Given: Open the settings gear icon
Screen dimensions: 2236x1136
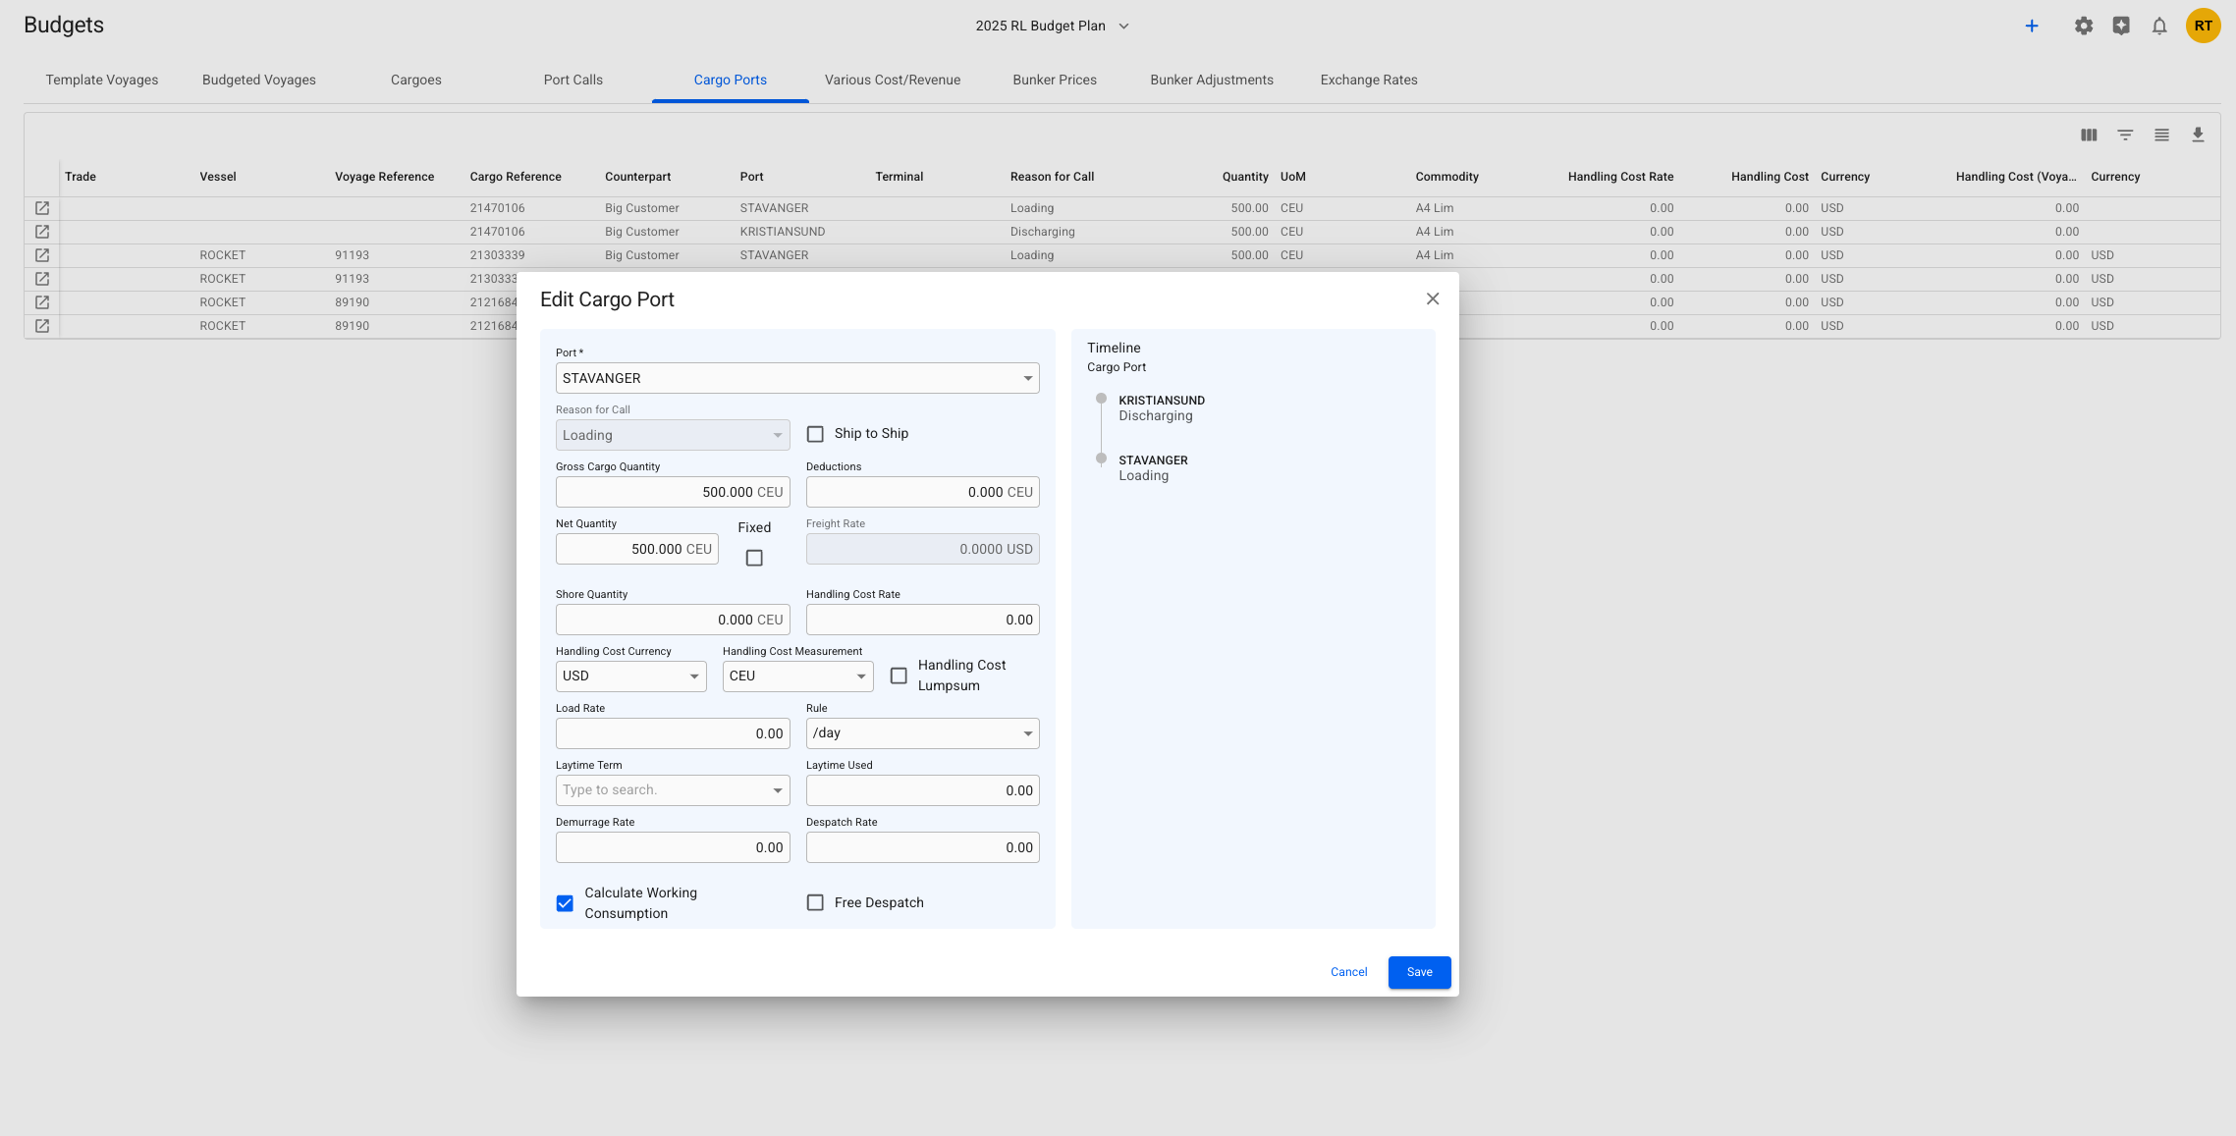Looking at the screenshot, I should [2083, 27].
